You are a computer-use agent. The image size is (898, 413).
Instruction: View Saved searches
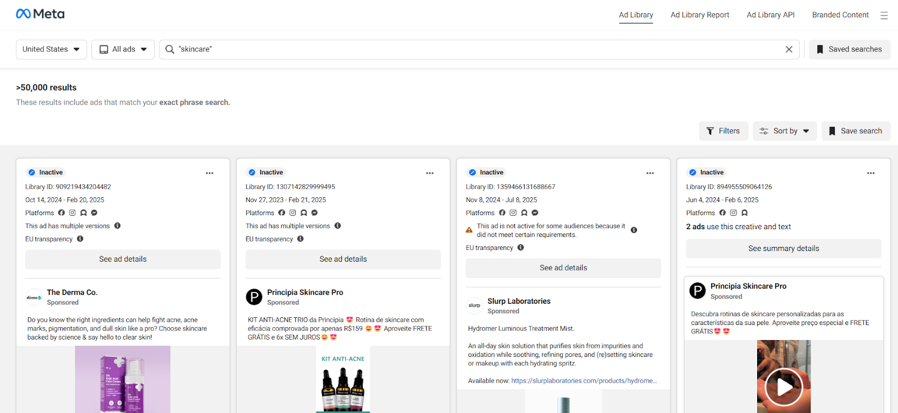pyautogui.click(x=849, y=49)
